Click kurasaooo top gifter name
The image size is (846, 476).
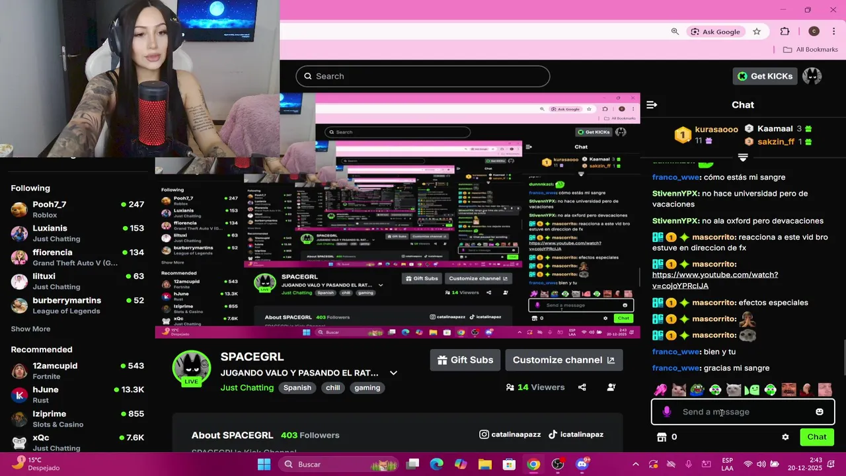(716, 130)
